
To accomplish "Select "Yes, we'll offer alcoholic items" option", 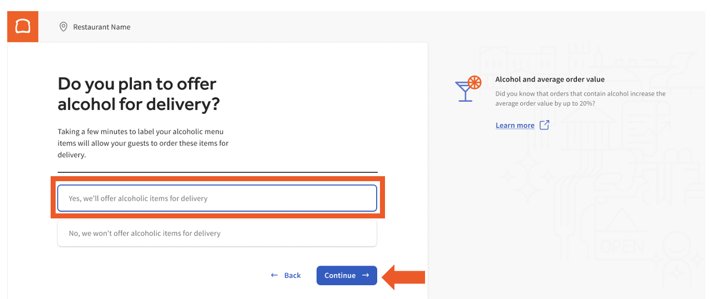I will click(x=217, y=198).
